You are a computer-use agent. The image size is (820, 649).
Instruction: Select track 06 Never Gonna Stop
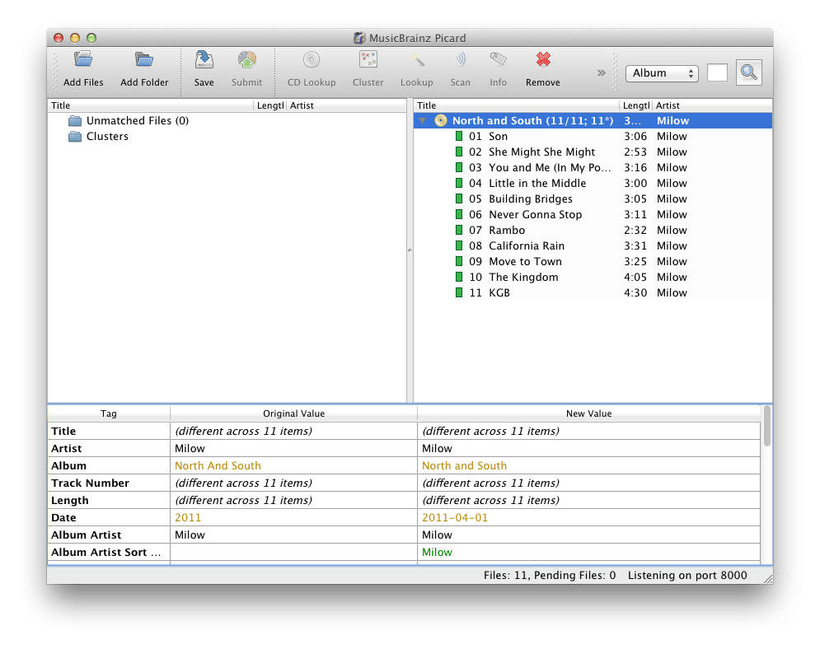pyautogui.click(x=593, y=215)
